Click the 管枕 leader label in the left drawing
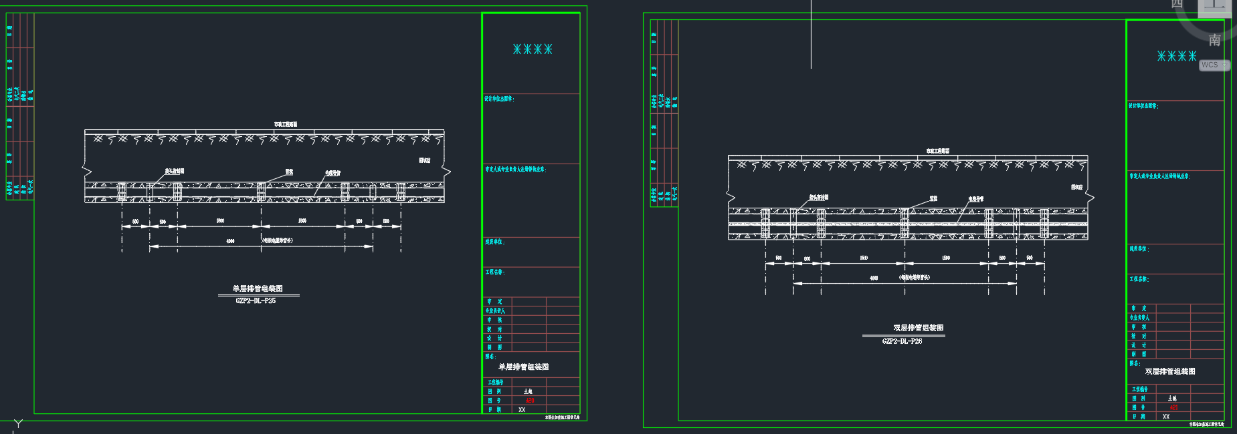 click(x=289, y=172)
